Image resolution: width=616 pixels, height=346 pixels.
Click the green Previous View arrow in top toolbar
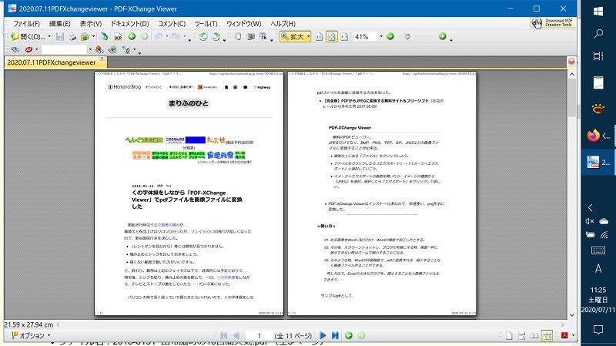tap(132, 36)
